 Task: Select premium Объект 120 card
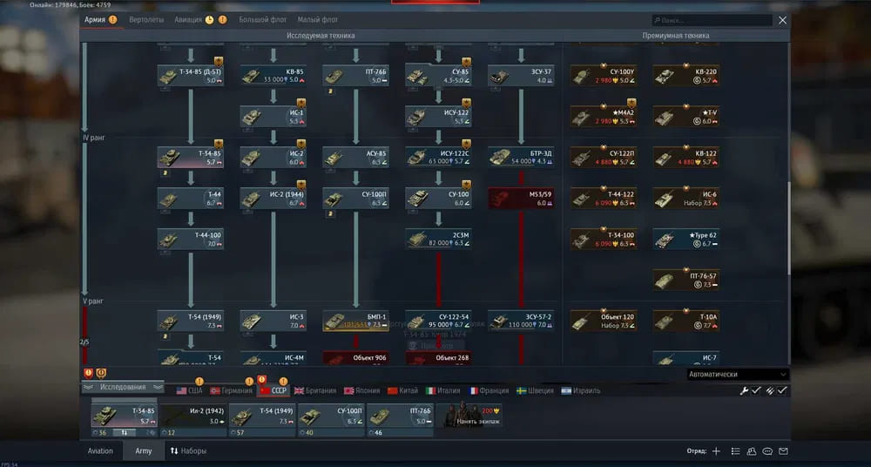point(604,321)
